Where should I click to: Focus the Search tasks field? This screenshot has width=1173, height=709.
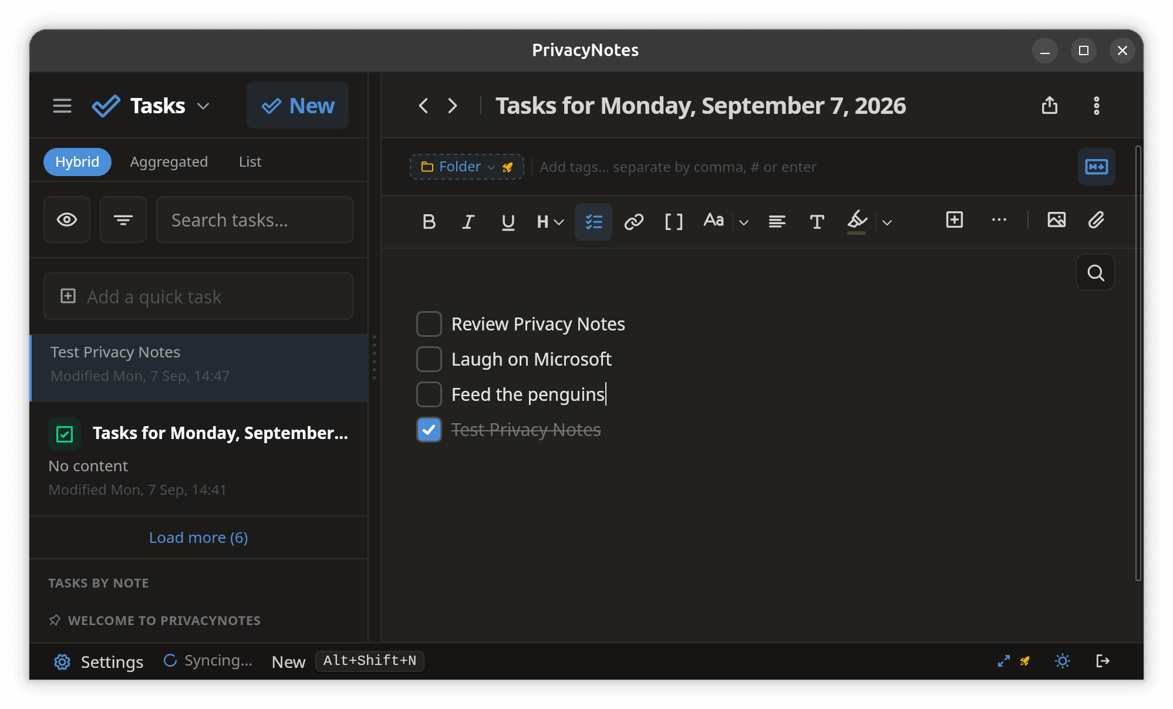[x=255, y=220]
